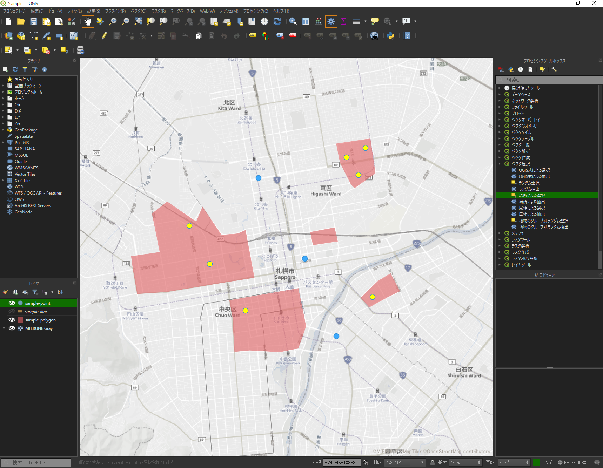This screenshot has height=468, width=603.
Task: Open the attribute table icon
Action: (x=306, y=21)
